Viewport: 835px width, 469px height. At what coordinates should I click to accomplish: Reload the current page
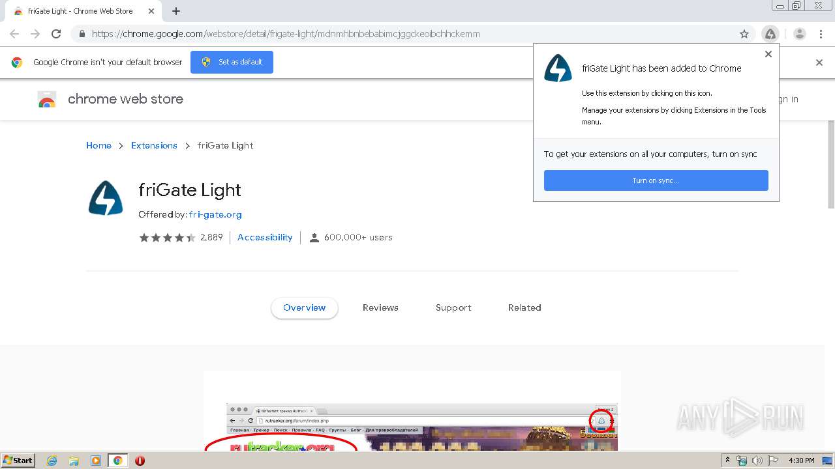(56, 34)
